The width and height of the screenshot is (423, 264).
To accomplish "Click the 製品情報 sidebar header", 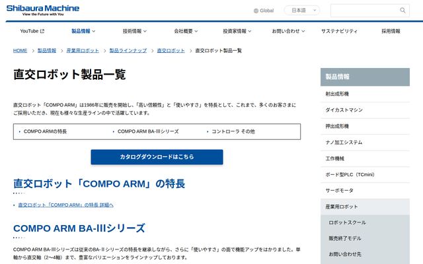I will (x=365, y=77).
